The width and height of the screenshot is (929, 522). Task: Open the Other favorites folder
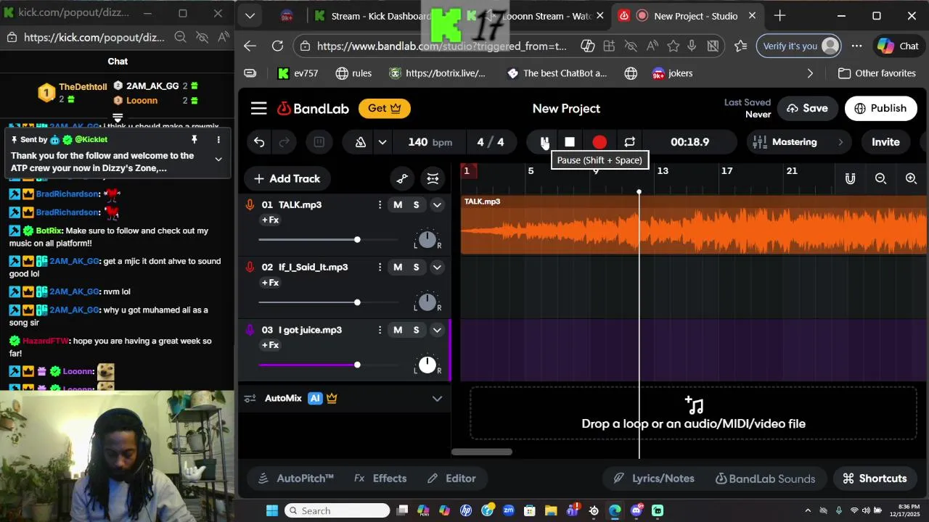[877, 73]
